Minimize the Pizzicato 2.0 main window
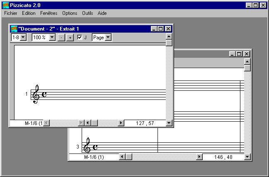Image resolution: width=269 pixels, height=177 pixels. [x=249, y=5]
